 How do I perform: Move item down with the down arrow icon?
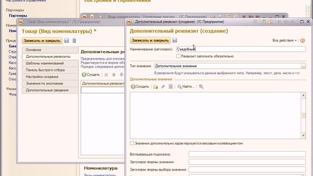[121, 75]
